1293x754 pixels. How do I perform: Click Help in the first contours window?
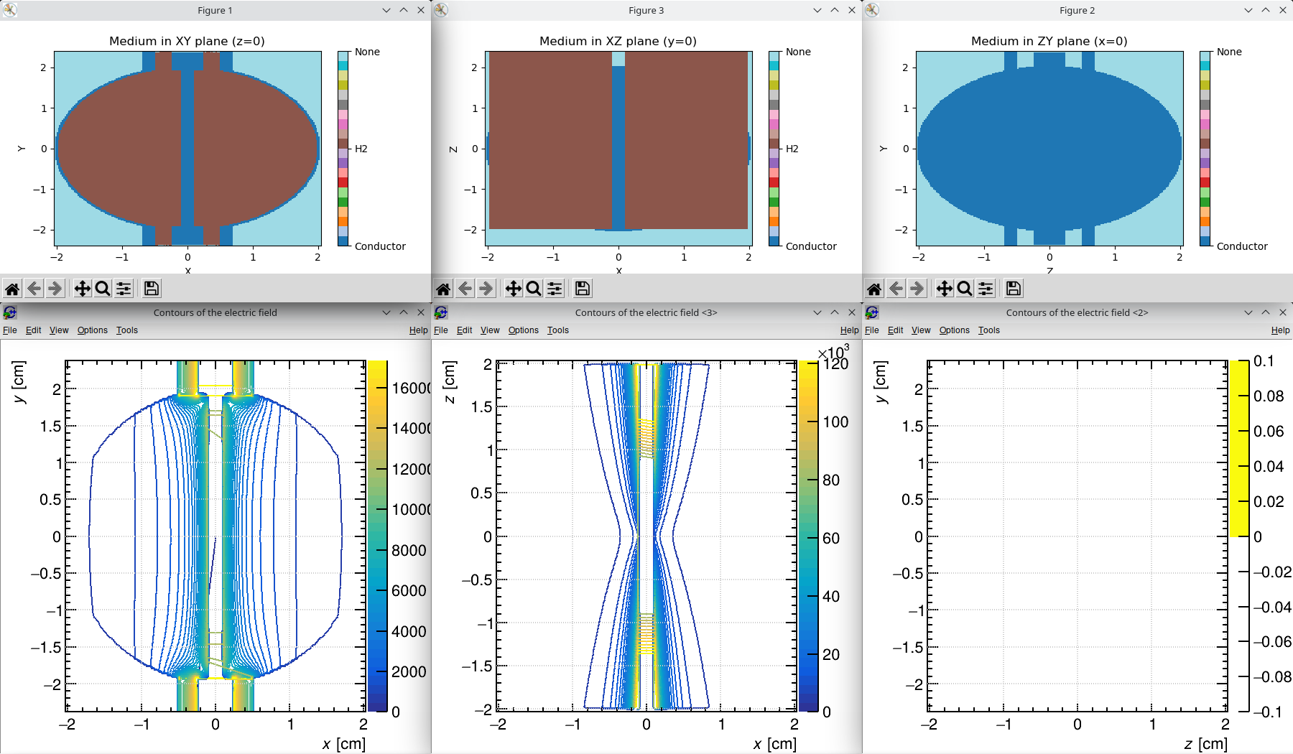tap(418, 330)
